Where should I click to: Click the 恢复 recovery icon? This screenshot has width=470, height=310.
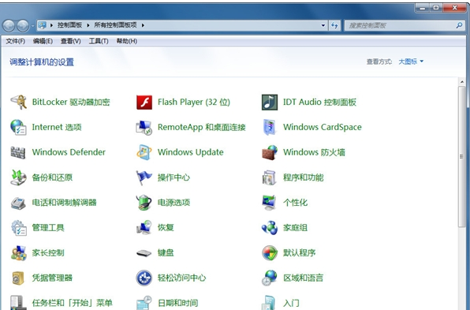point(144,228)
